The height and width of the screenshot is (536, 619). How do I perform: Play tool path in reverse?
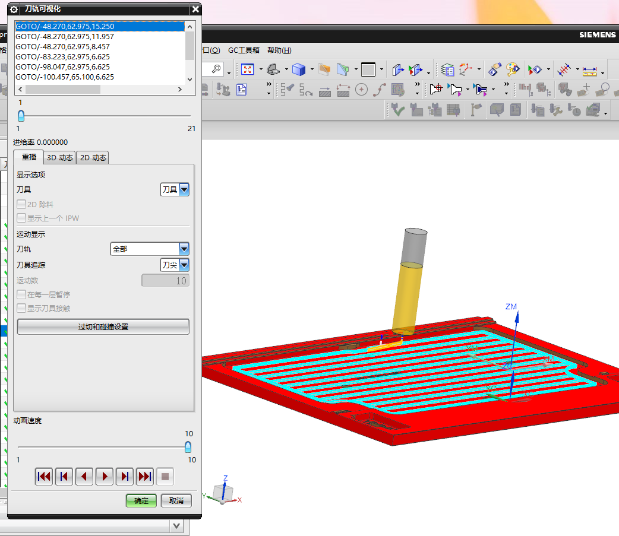click(84, 477)
